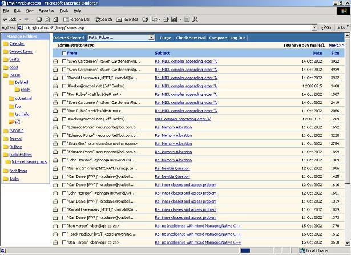351x255 pixels.
Task: Click the Discuss icon in toolbar
Action: (x=187, y=19)
